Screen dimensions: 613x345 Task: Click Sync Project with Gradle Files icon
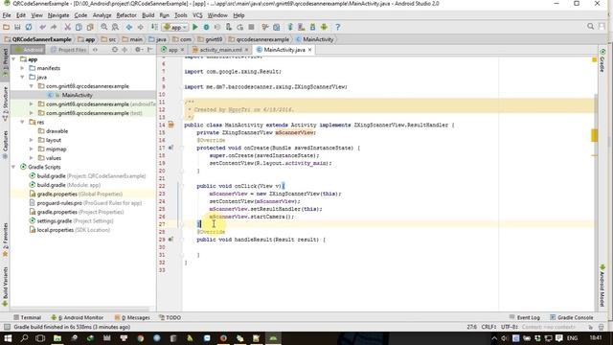click(x=290, y=27)
